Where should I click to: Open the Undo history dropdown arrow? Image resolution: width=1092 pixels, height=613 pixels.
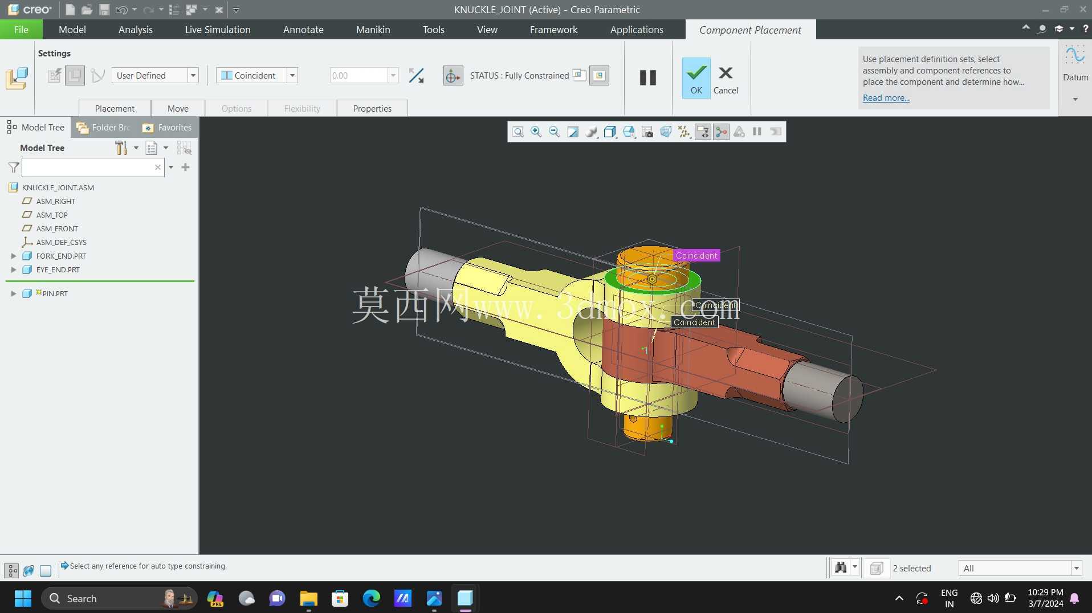[x=135, y=10]
